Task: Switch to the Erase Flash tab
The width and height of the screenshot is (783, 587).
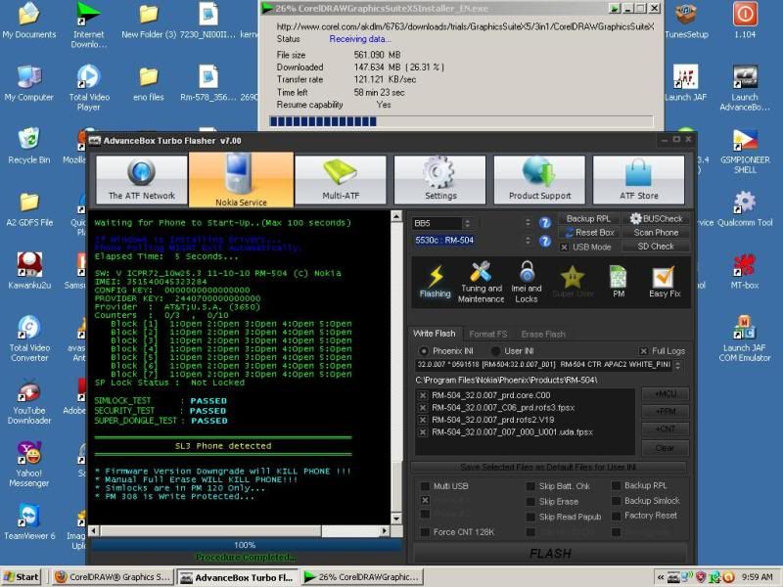Action: point(543,334)
